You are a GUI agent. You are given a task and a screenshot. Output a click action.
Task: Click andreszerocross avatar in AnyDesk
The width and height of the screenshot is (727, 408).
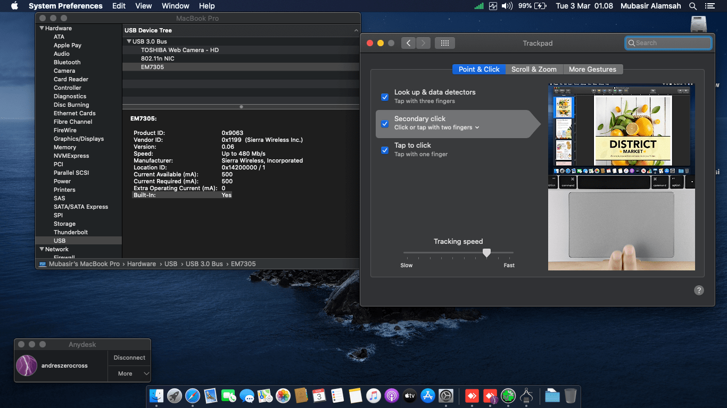27,365
